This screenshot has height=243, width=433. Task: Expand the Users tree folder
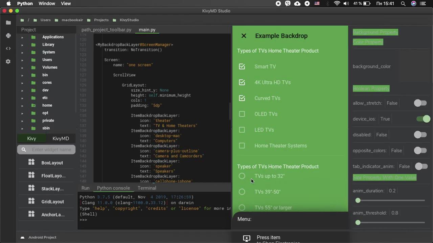click(22, 60)
